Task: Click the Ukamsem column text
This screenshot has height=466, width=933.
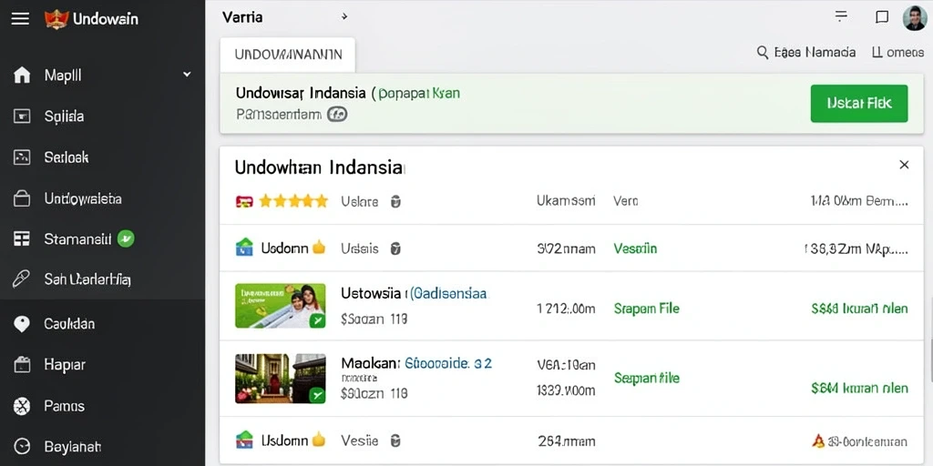Action: (x=565, y=201)
